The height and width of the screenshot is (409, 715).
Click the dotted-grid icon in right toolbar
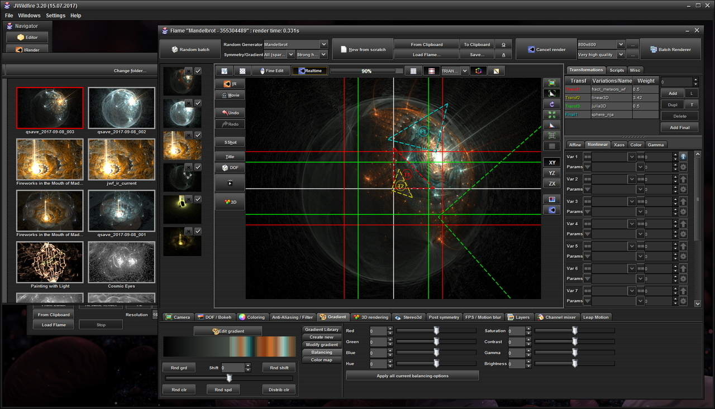pos(552,136)
